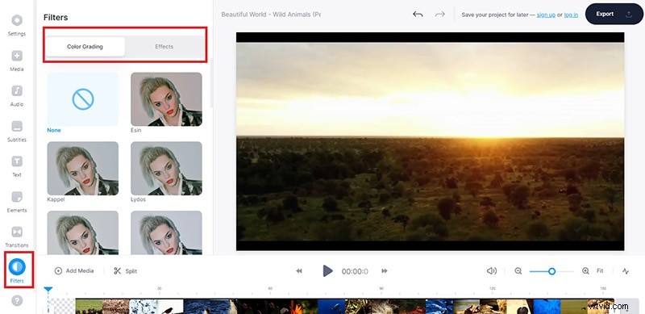Click the 90 mark on timeline ruler

click(381, 288)
